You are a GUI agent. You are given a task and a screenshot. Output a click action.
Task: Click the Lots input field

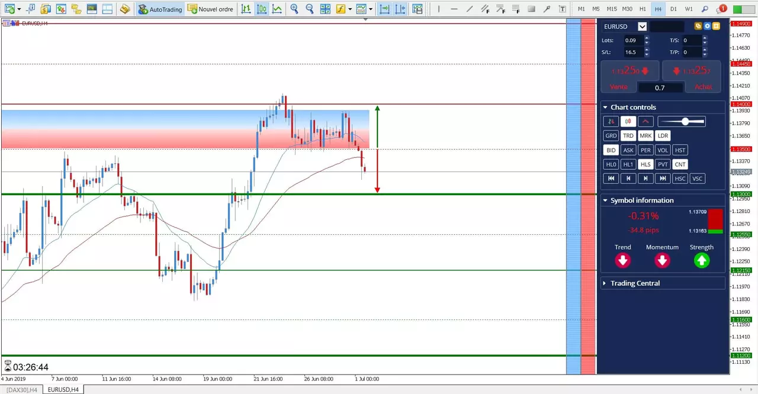coord(633,40)
